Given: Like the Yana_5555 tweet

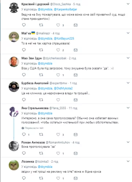Looking at the screenshot, I should click(58, 135).
